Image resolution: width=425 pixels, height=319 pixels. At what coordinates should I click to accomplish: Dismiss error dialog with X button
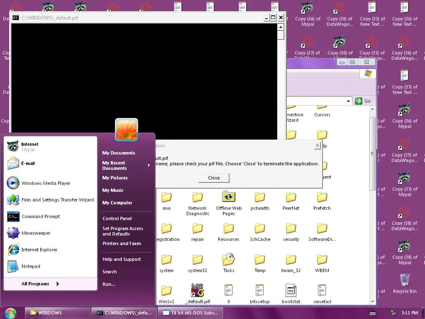click(318, 146)
